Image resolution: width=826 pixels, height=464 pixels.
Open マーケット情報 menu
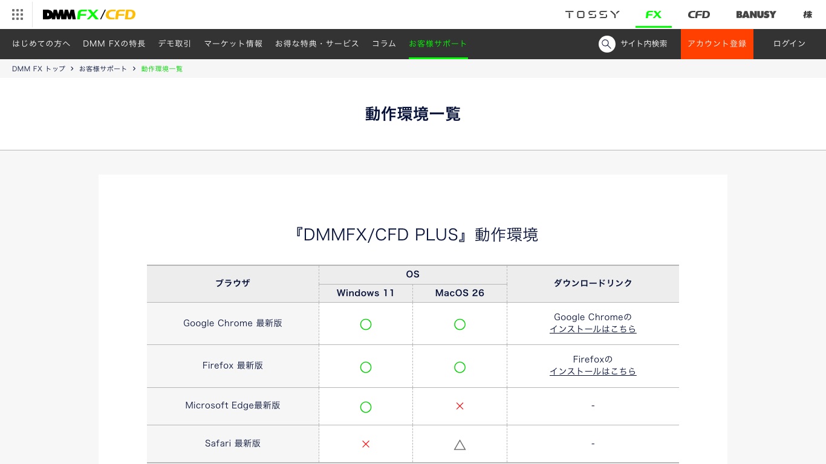(x=233, y=43)
